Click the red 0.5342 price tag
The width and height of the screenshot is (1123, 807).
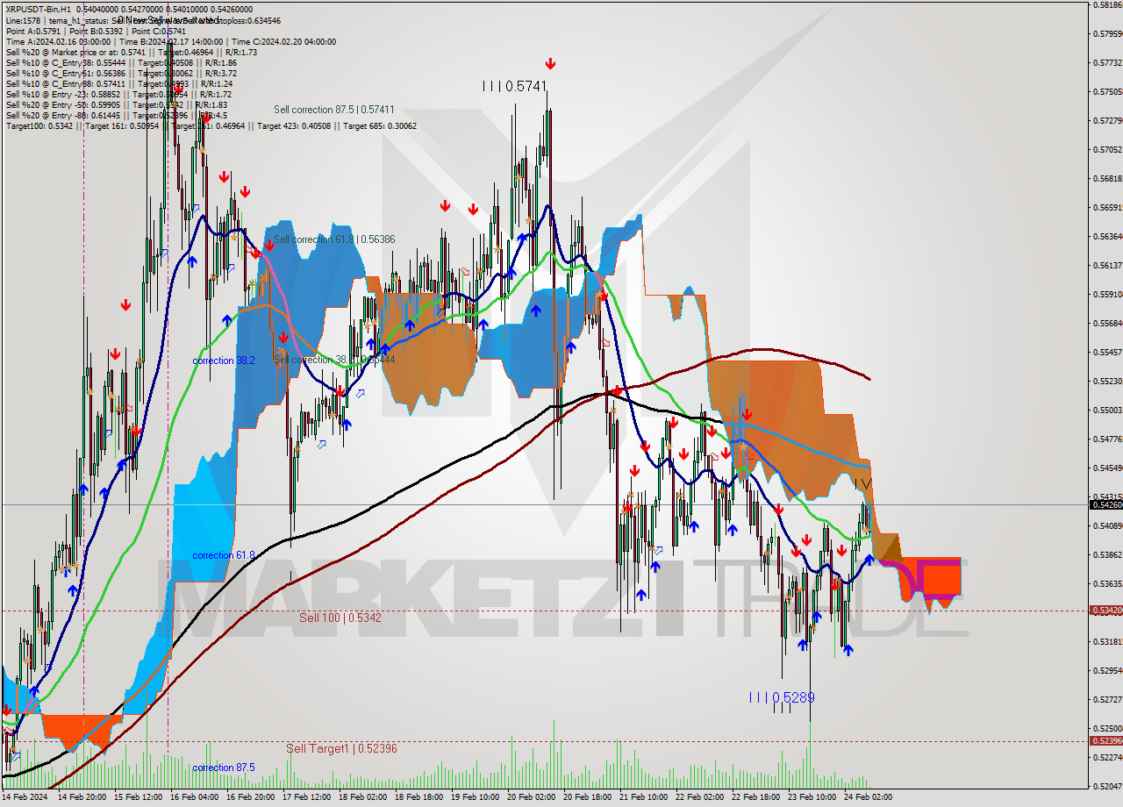[x=1105, y=611]
